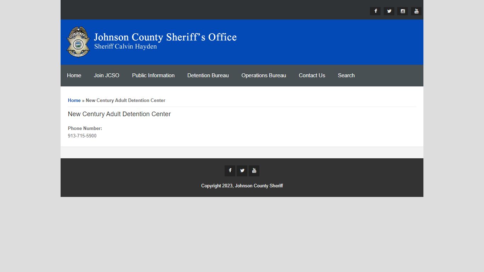This screenshot has height=272, width=484.
Task: Open the Join JCSO menu item
Action: pos(107,75)
